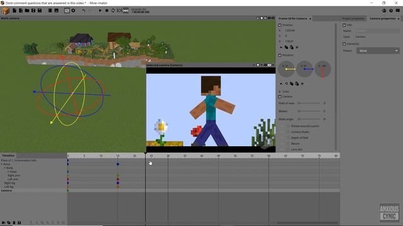The image size is (403, 226).
Task: Collapse the Rotation section
Action: click(x=280, y=55)
